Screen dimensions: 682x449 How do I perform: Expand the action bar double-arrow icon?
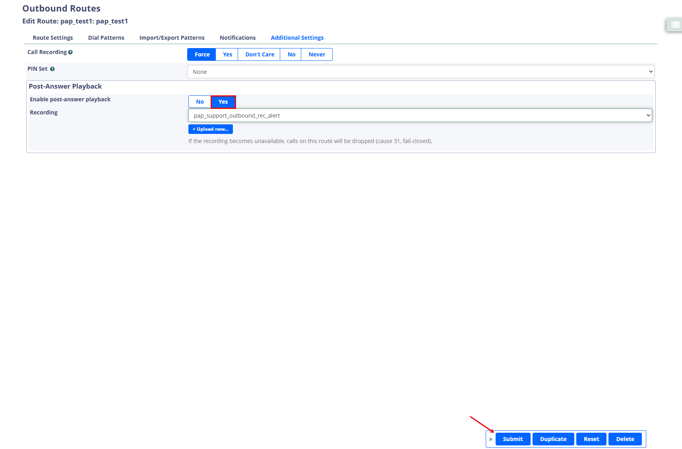(491, 439)
